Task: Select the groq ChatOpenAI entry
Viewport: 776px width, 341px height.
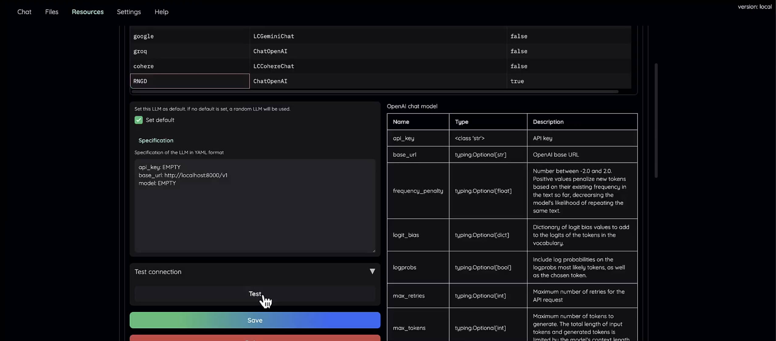Action: 270,51
